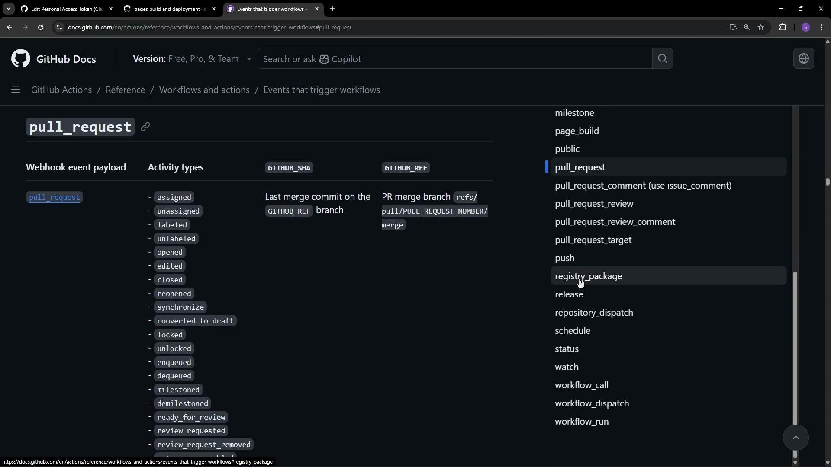The width and height of the screenshot is (831, 467).
Task: Bookmark this page with the star icon
Action: click(x=761, y=27)
